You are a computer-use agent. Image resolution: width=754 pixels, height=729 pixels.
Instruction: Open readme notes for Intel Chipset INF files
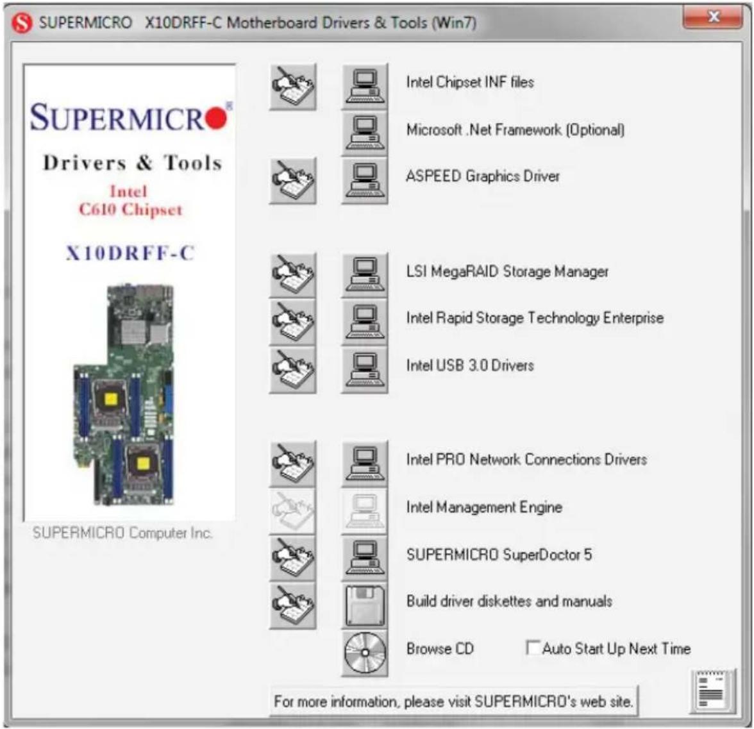coord(293,87)
